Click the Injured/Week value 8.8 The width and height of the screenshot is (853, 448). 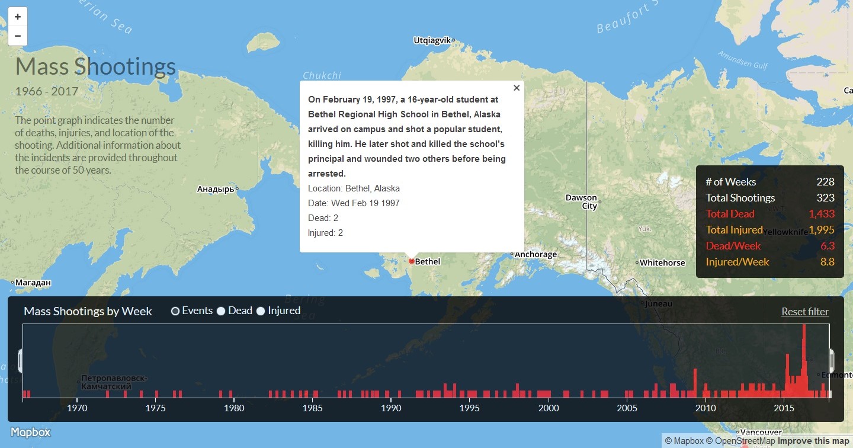(x=828, y=262)
